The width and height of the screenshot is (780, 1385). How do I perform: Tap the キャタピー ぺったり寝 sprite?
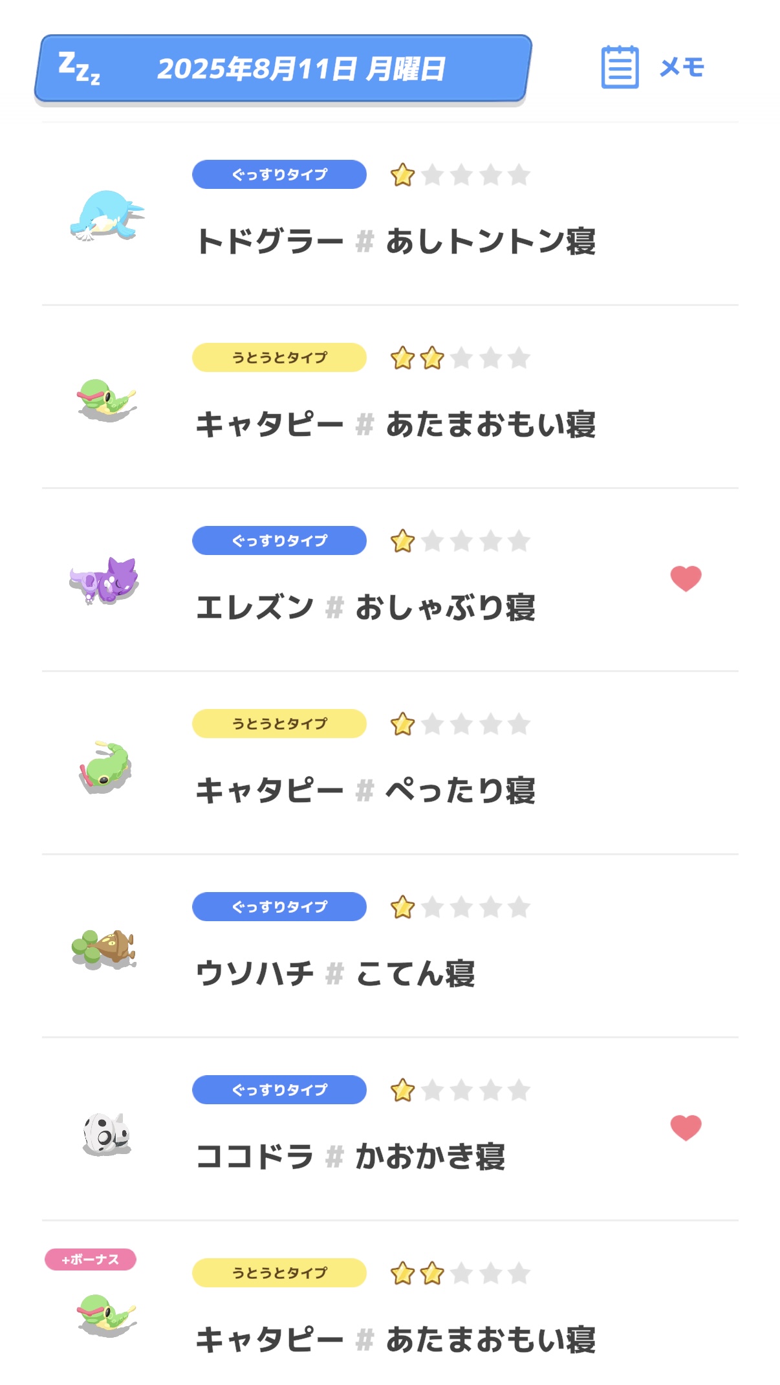tap(105, 767)
